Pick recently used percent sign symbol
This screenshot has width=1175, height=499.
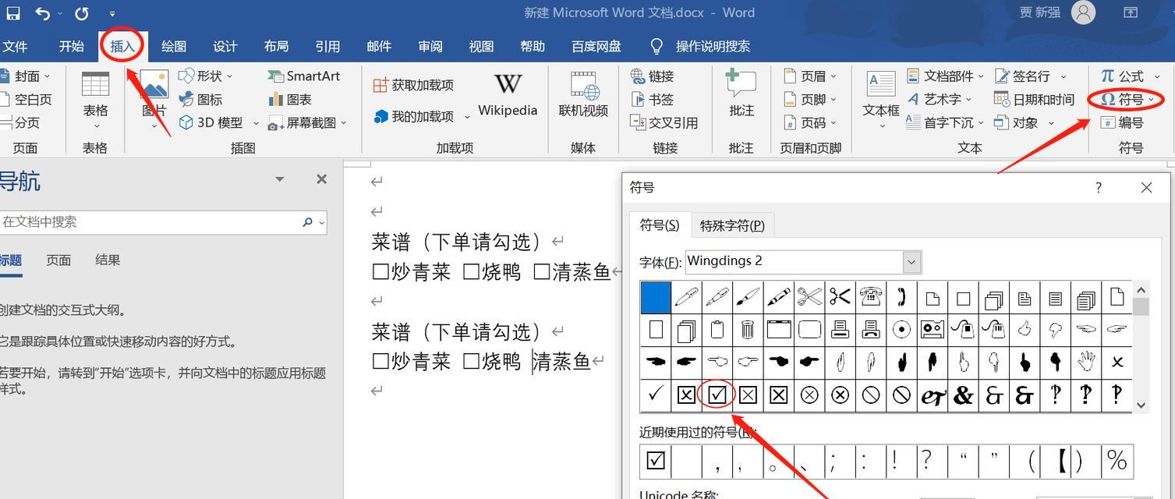(x=1117, y=462)
